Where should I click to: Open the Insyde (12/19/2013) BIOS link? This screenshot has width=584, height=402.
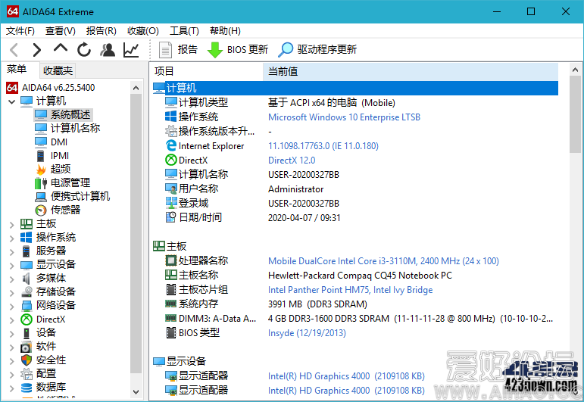click(x=307, y=333)
